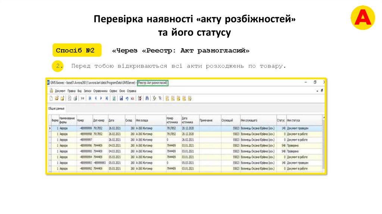Sort by the Доп номер column header
Screen dimensions: 382x214
[100, 120]
